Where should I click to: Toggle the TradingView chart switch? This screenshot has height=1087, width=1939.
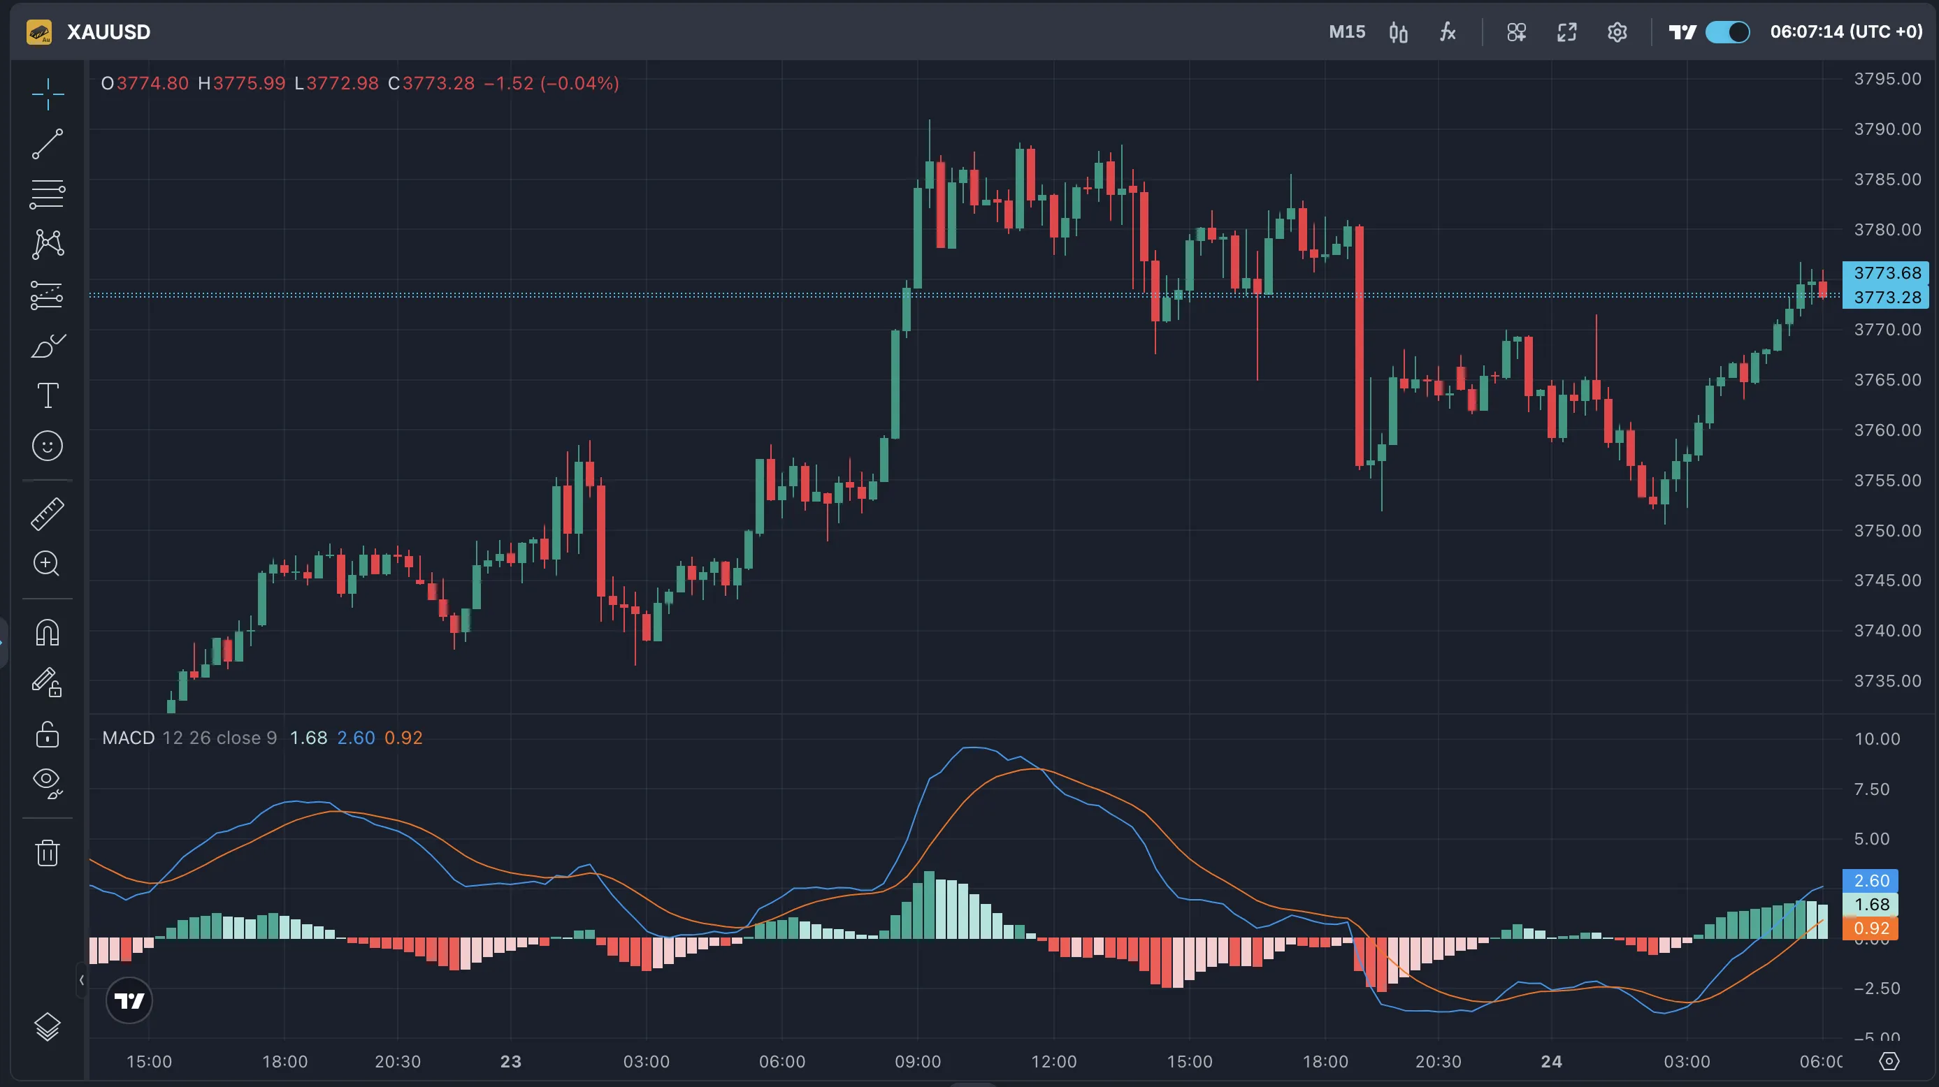[1727, 32]
